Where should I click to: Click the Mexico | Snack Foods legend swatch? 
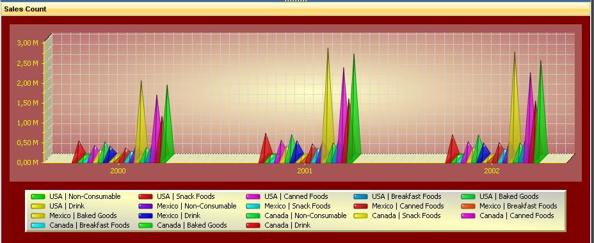[x=253, y=207]
